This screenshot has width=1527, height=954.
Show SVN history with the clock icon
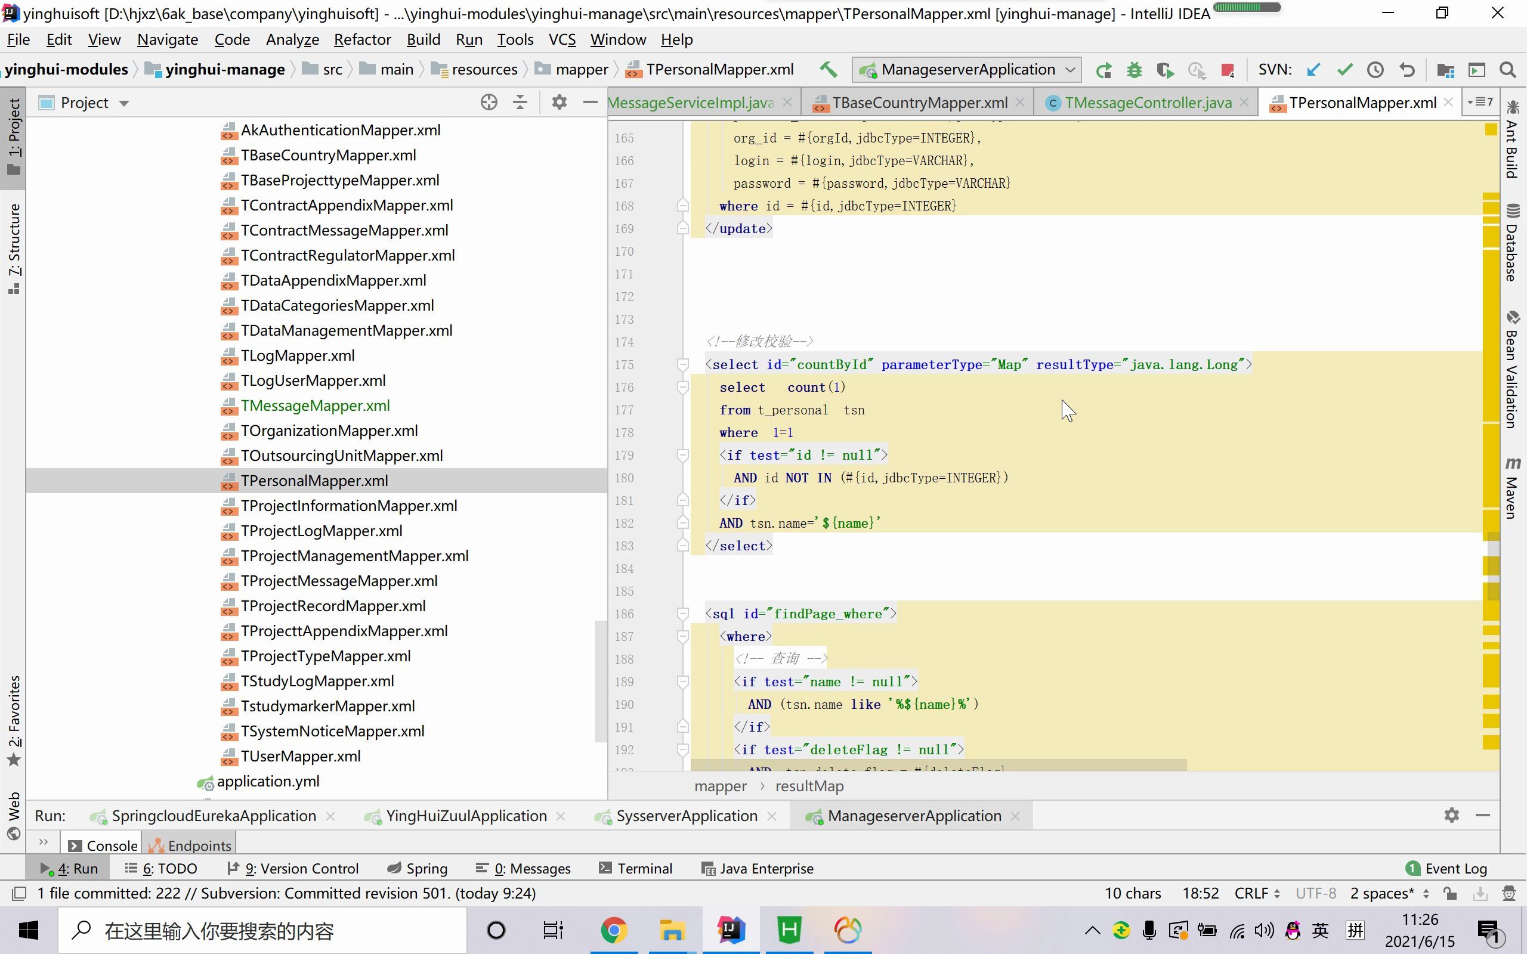click(x=1375, y=70)
